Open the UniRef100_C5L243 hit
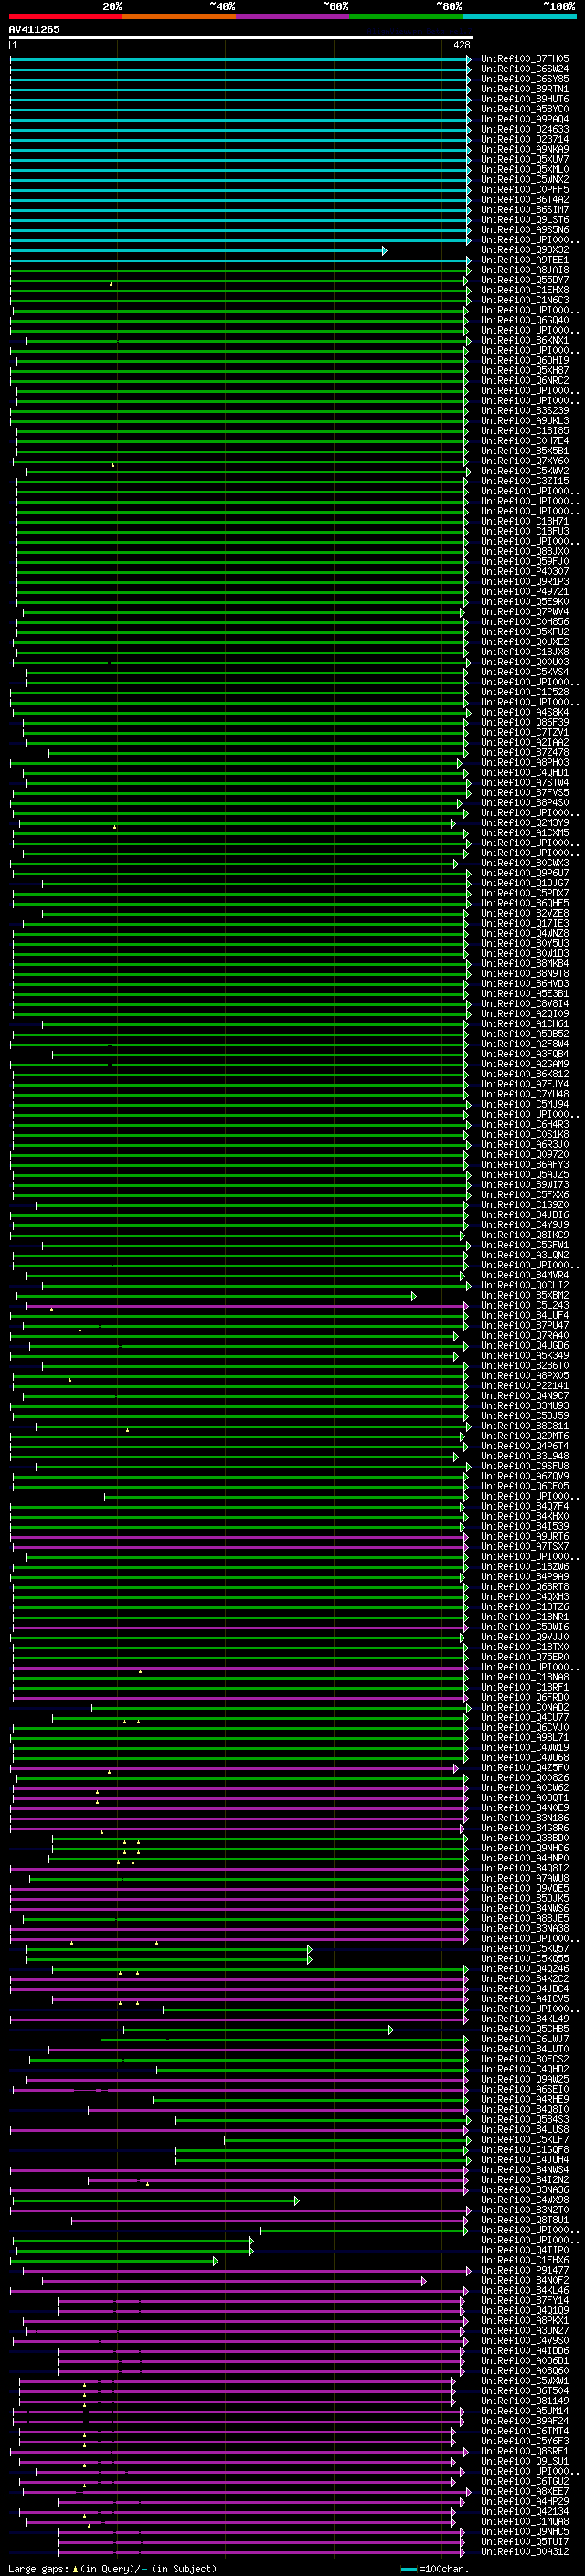The width and height of the screenshot is (585, 2576). [525, 1306]
